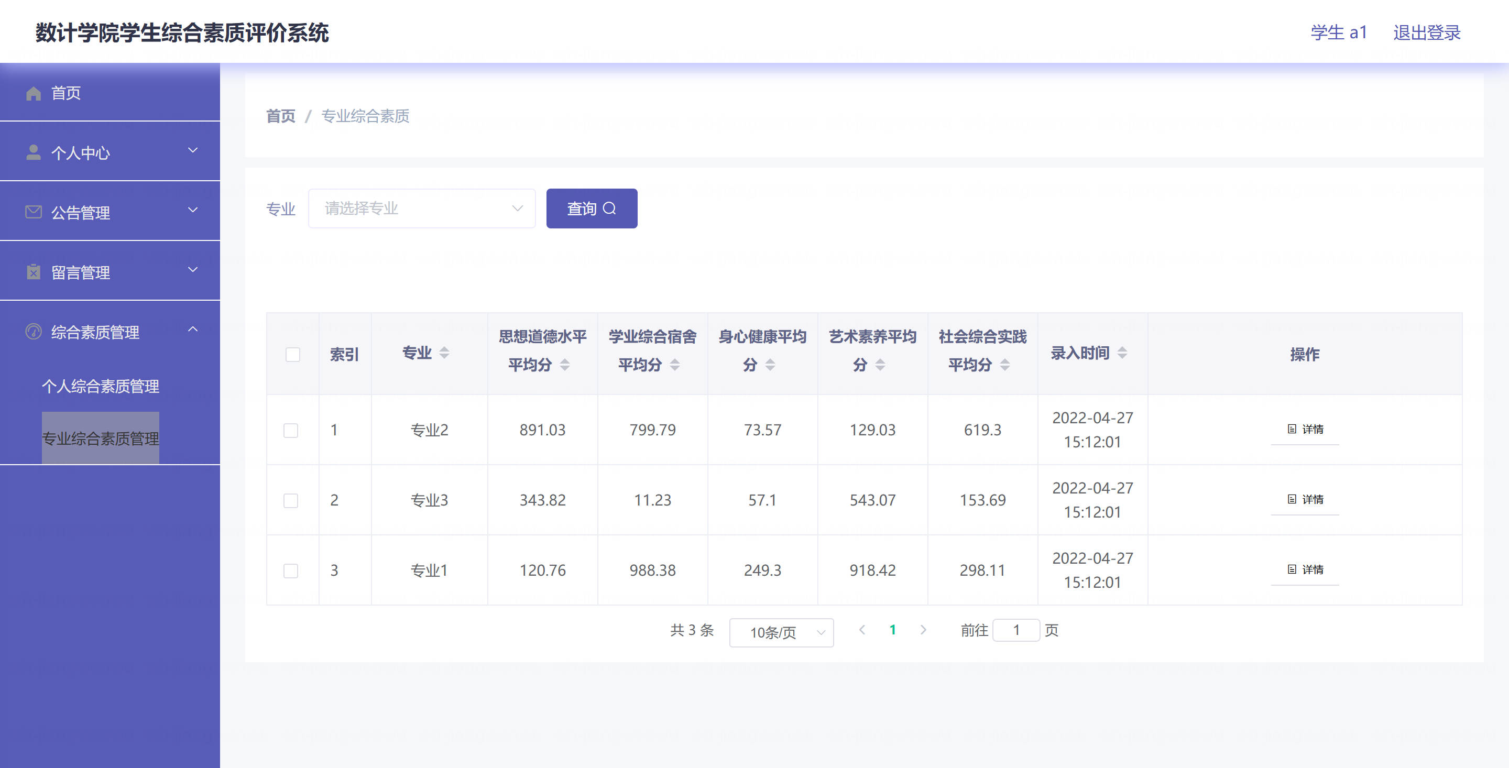Sort by 社会综合实践平均分 column arrows
Viewport: 1509px width, 768px height.
pos(1004,365)
